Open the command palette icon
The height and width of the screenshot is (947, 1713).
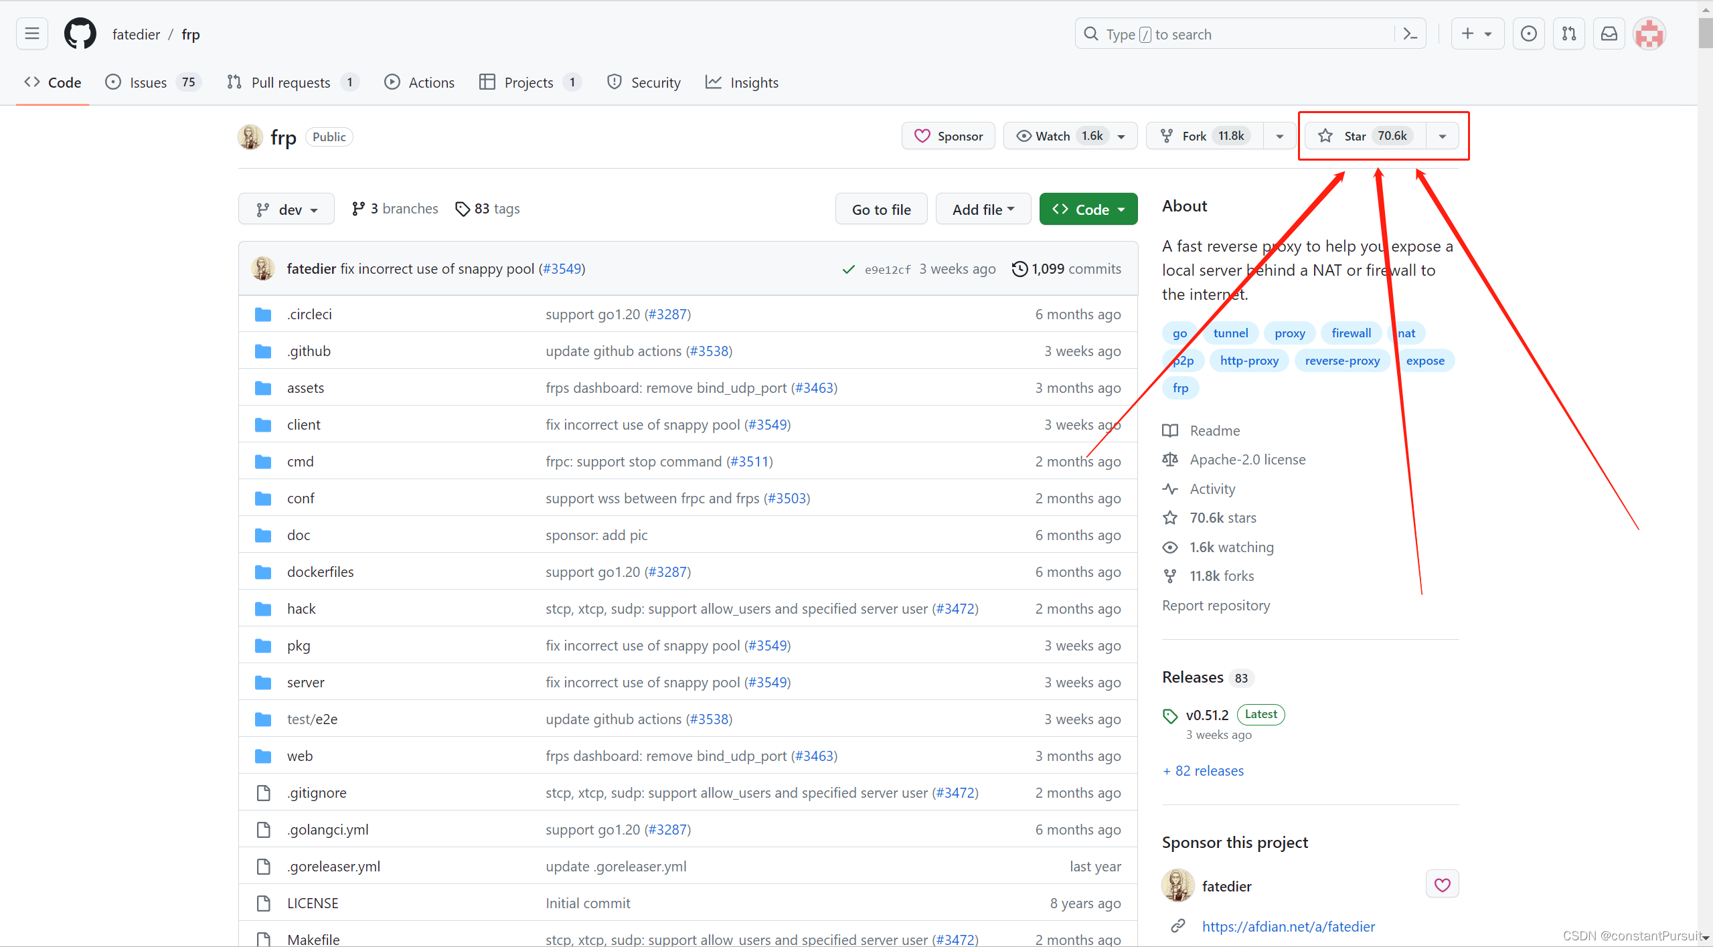pyautogui.click(x=1410, y=33)
